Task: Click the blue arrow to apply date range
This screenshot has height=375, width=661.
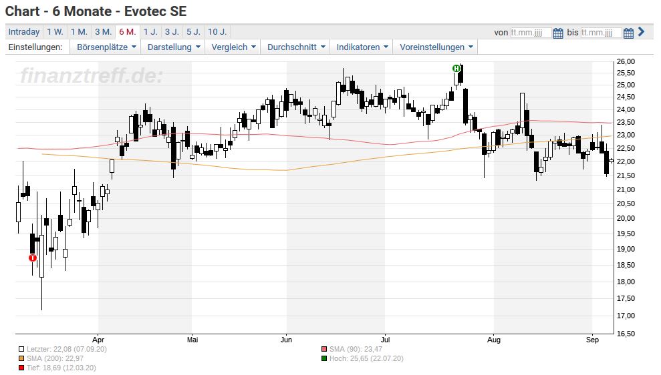Action: pos(641,31)
